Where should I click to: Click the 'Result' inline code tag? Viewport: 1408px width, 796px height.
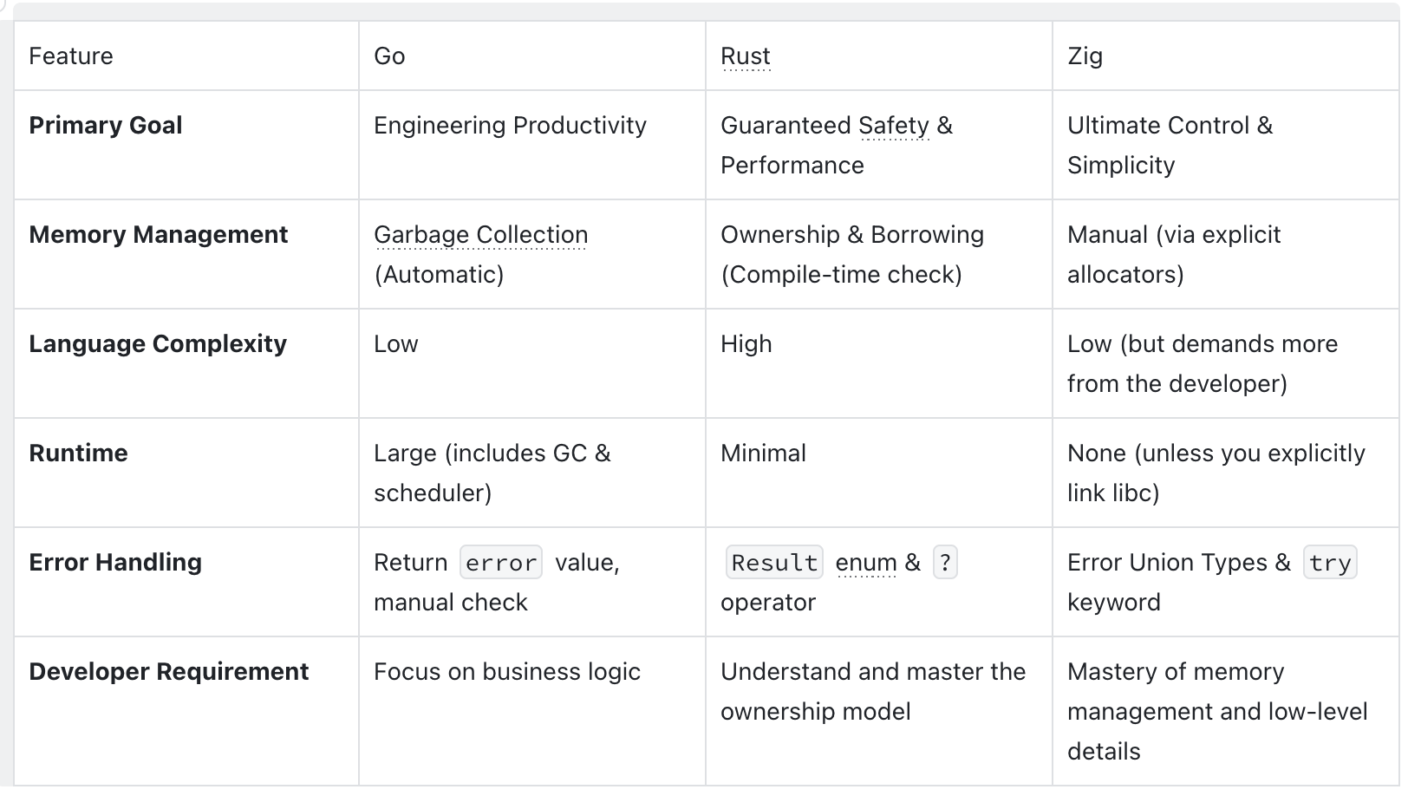774,563
